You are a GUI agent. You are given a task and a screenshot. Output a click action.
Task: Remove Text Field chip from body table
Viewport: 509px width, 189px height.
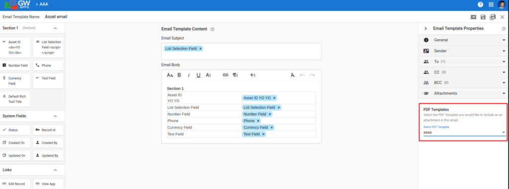point(263,134)
